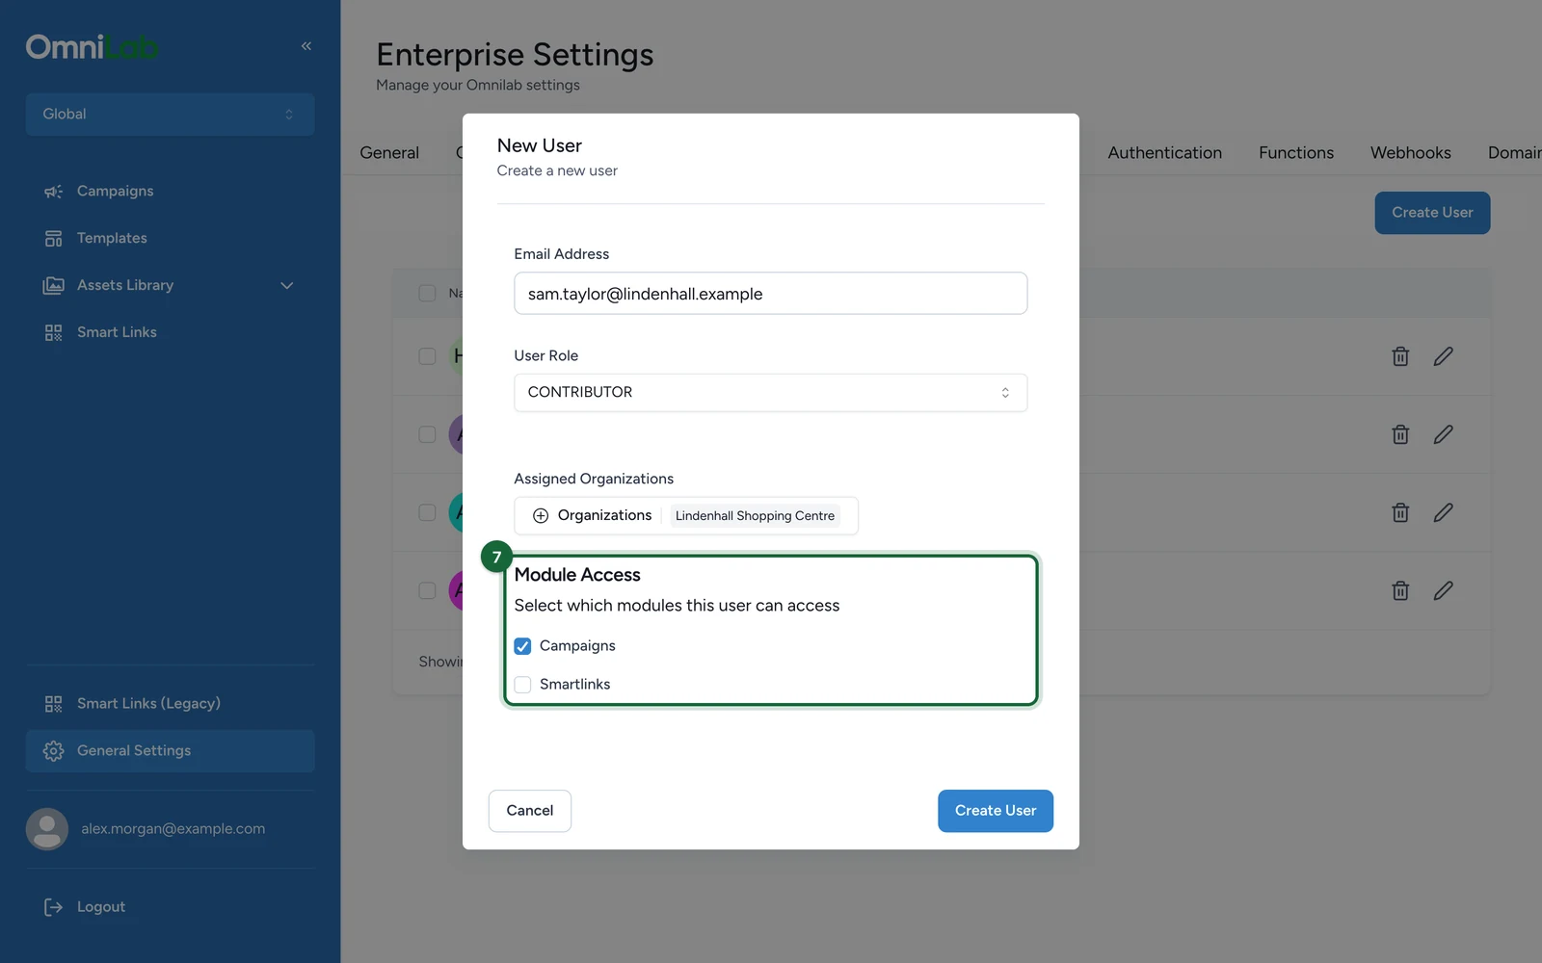Open Smart Links (Legacy) via its QR icon
1542x963 pixels.
pyautogui.click(x=53, y=704)
